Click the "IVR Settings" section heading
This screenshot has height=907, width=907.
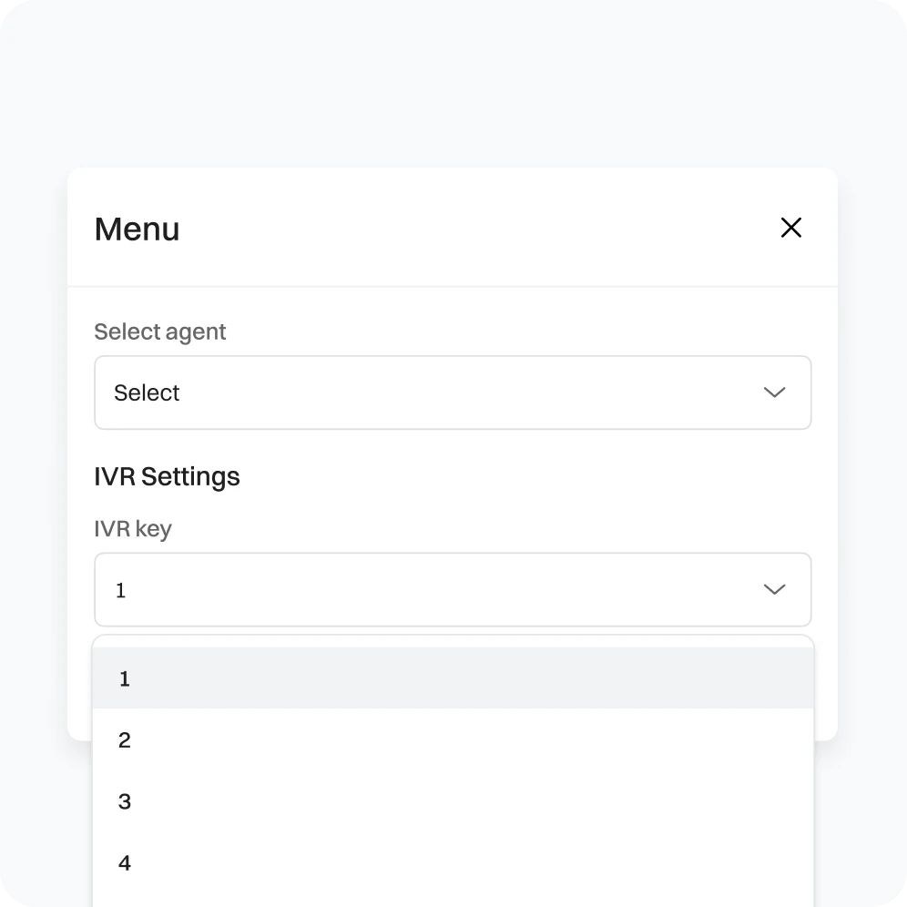pyautogui.click(x=168, y=476)
